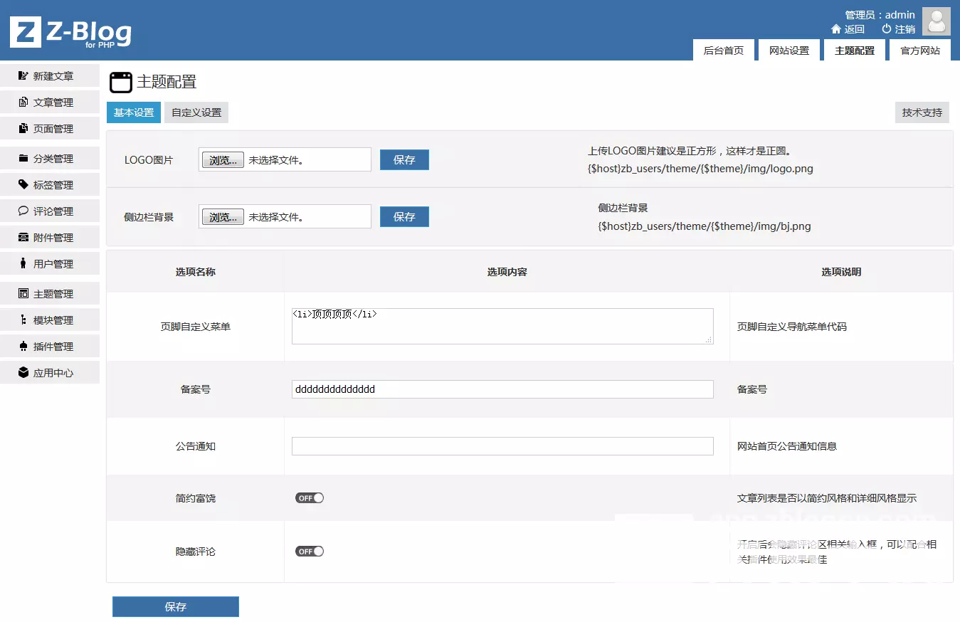Screen dimensions: 960x622
Task: Open 文章管理 from the sidebar
Action: (50, 102)
